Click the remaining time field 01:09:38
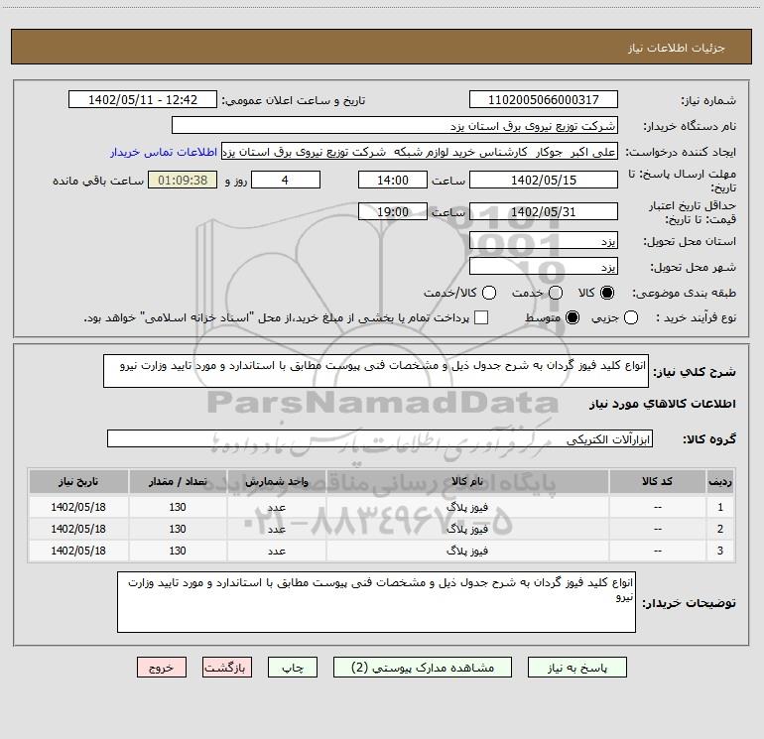Screen dimensions: 764x739 click(183, 180)
